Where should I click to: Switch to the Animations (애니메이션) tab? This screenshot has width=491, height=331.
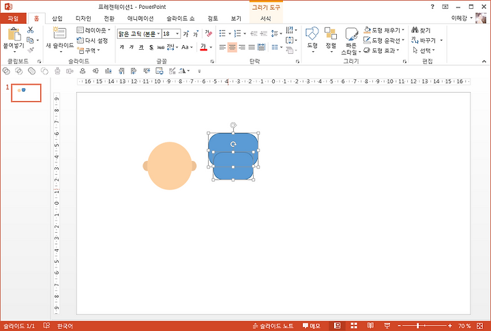[140, 18]
